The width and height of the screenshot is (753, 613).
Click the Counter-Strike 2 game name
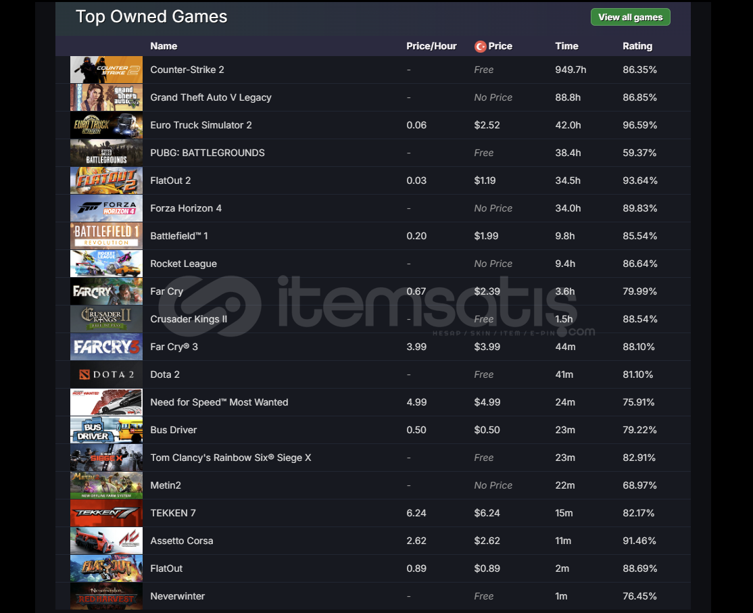pos(187,70)
